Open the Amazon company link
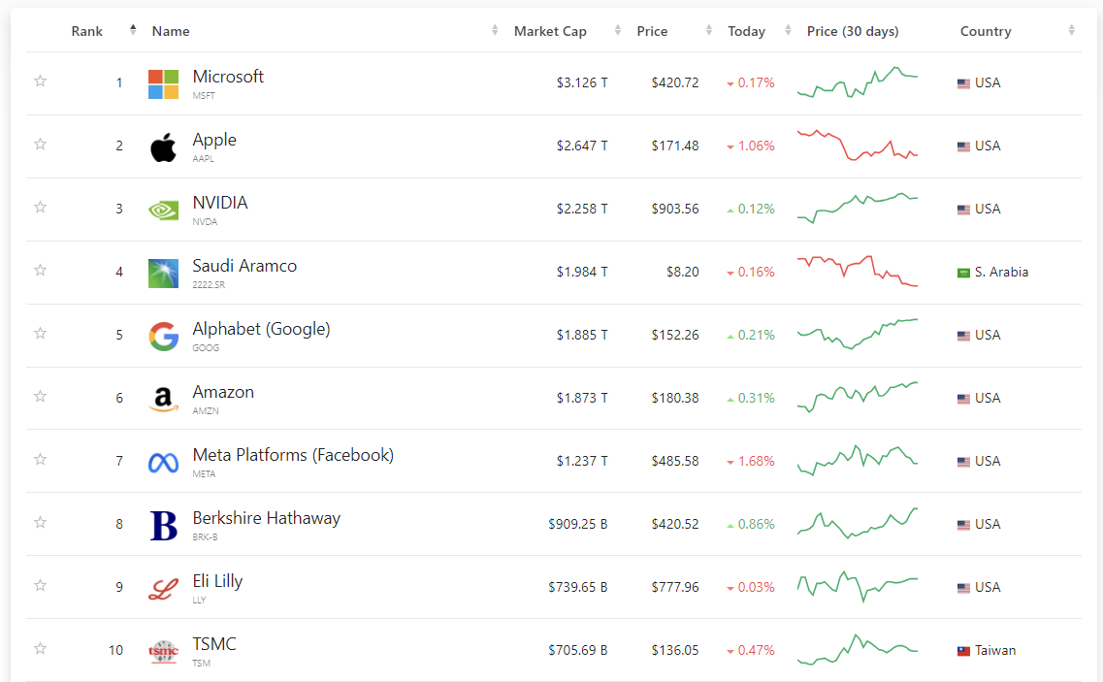The height and width of the screenshot is (682, 1103). tap(223, 392)
